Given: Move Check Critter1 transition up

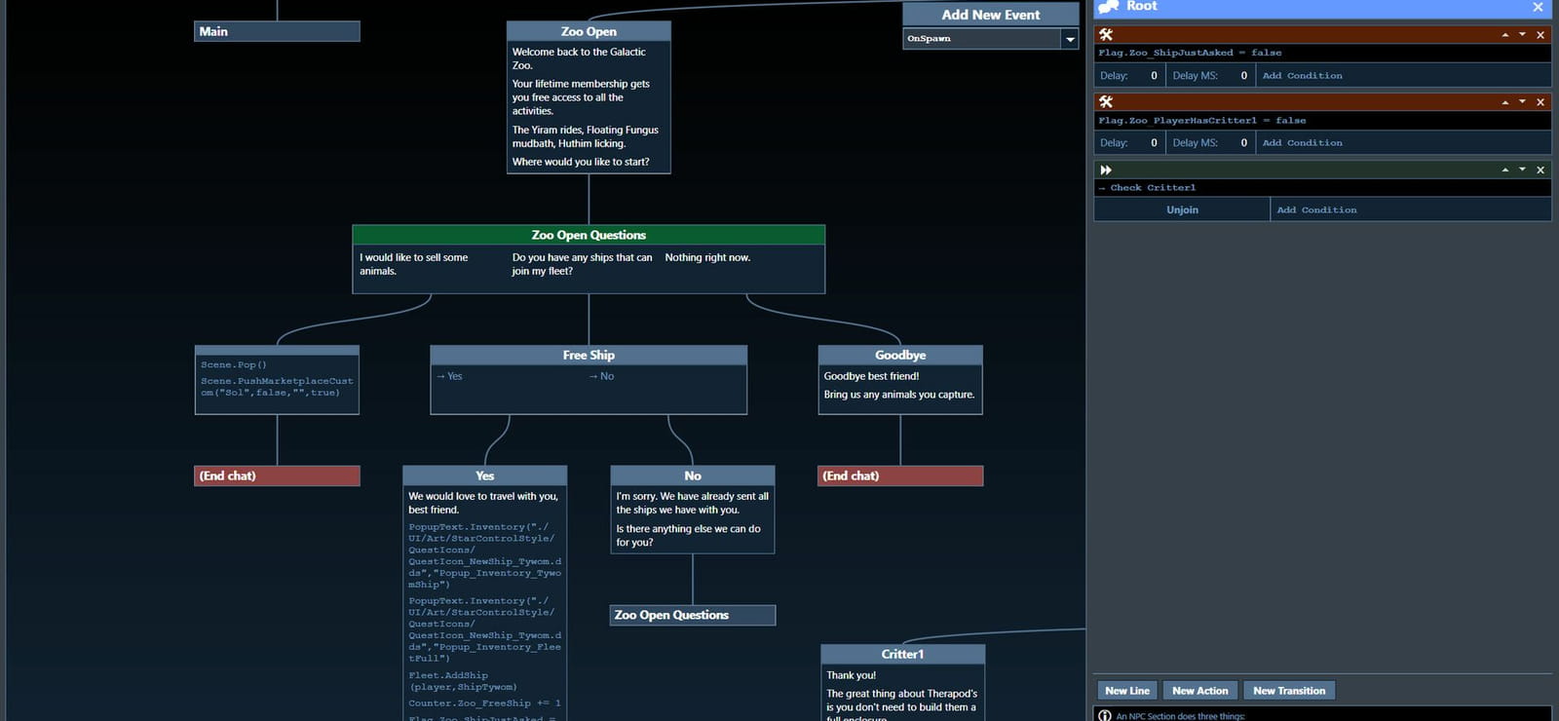Looking at the screenshot, I should 1505,170.
